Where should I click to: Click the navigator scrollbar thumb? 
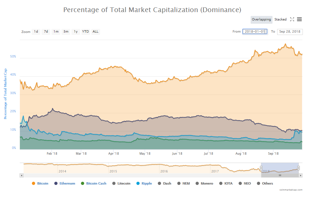coord(280,175)
